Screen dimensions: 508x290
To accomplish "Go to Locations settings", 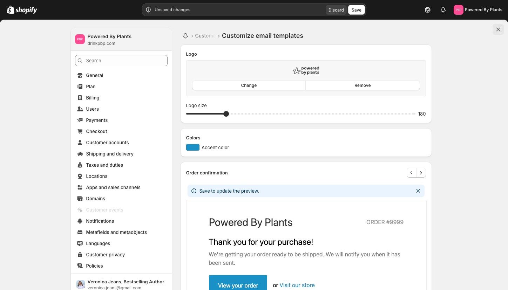I will [x=96, y=176].
